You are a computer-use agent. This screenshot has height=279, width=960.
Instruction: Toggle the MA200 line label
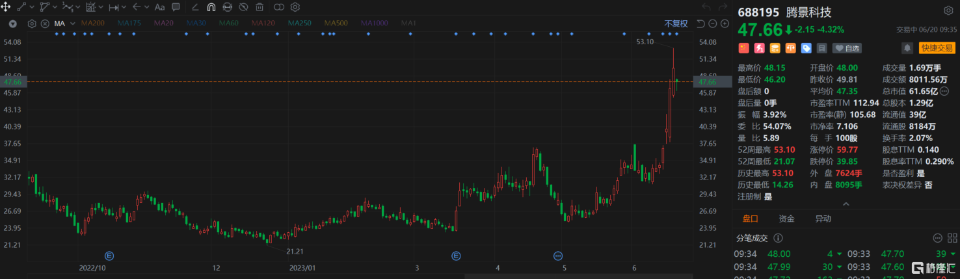point(92,23)
